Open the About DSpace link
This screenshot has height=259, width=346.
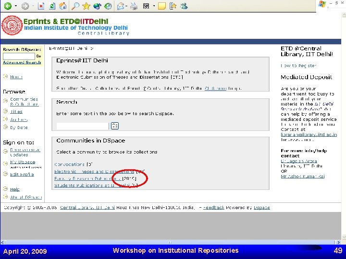coord(26,197)
